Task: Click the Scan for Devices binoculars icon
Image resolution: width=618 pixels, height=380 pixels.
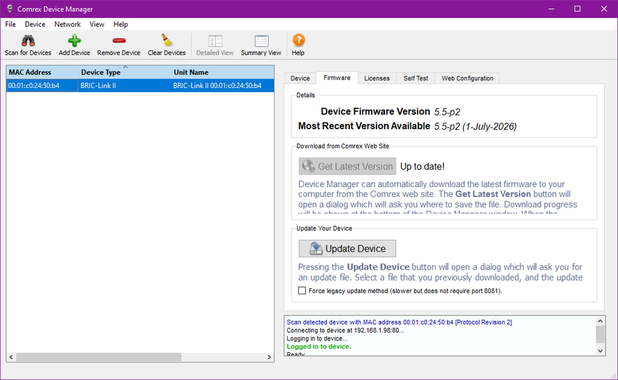Action: (x=28, y=40)
